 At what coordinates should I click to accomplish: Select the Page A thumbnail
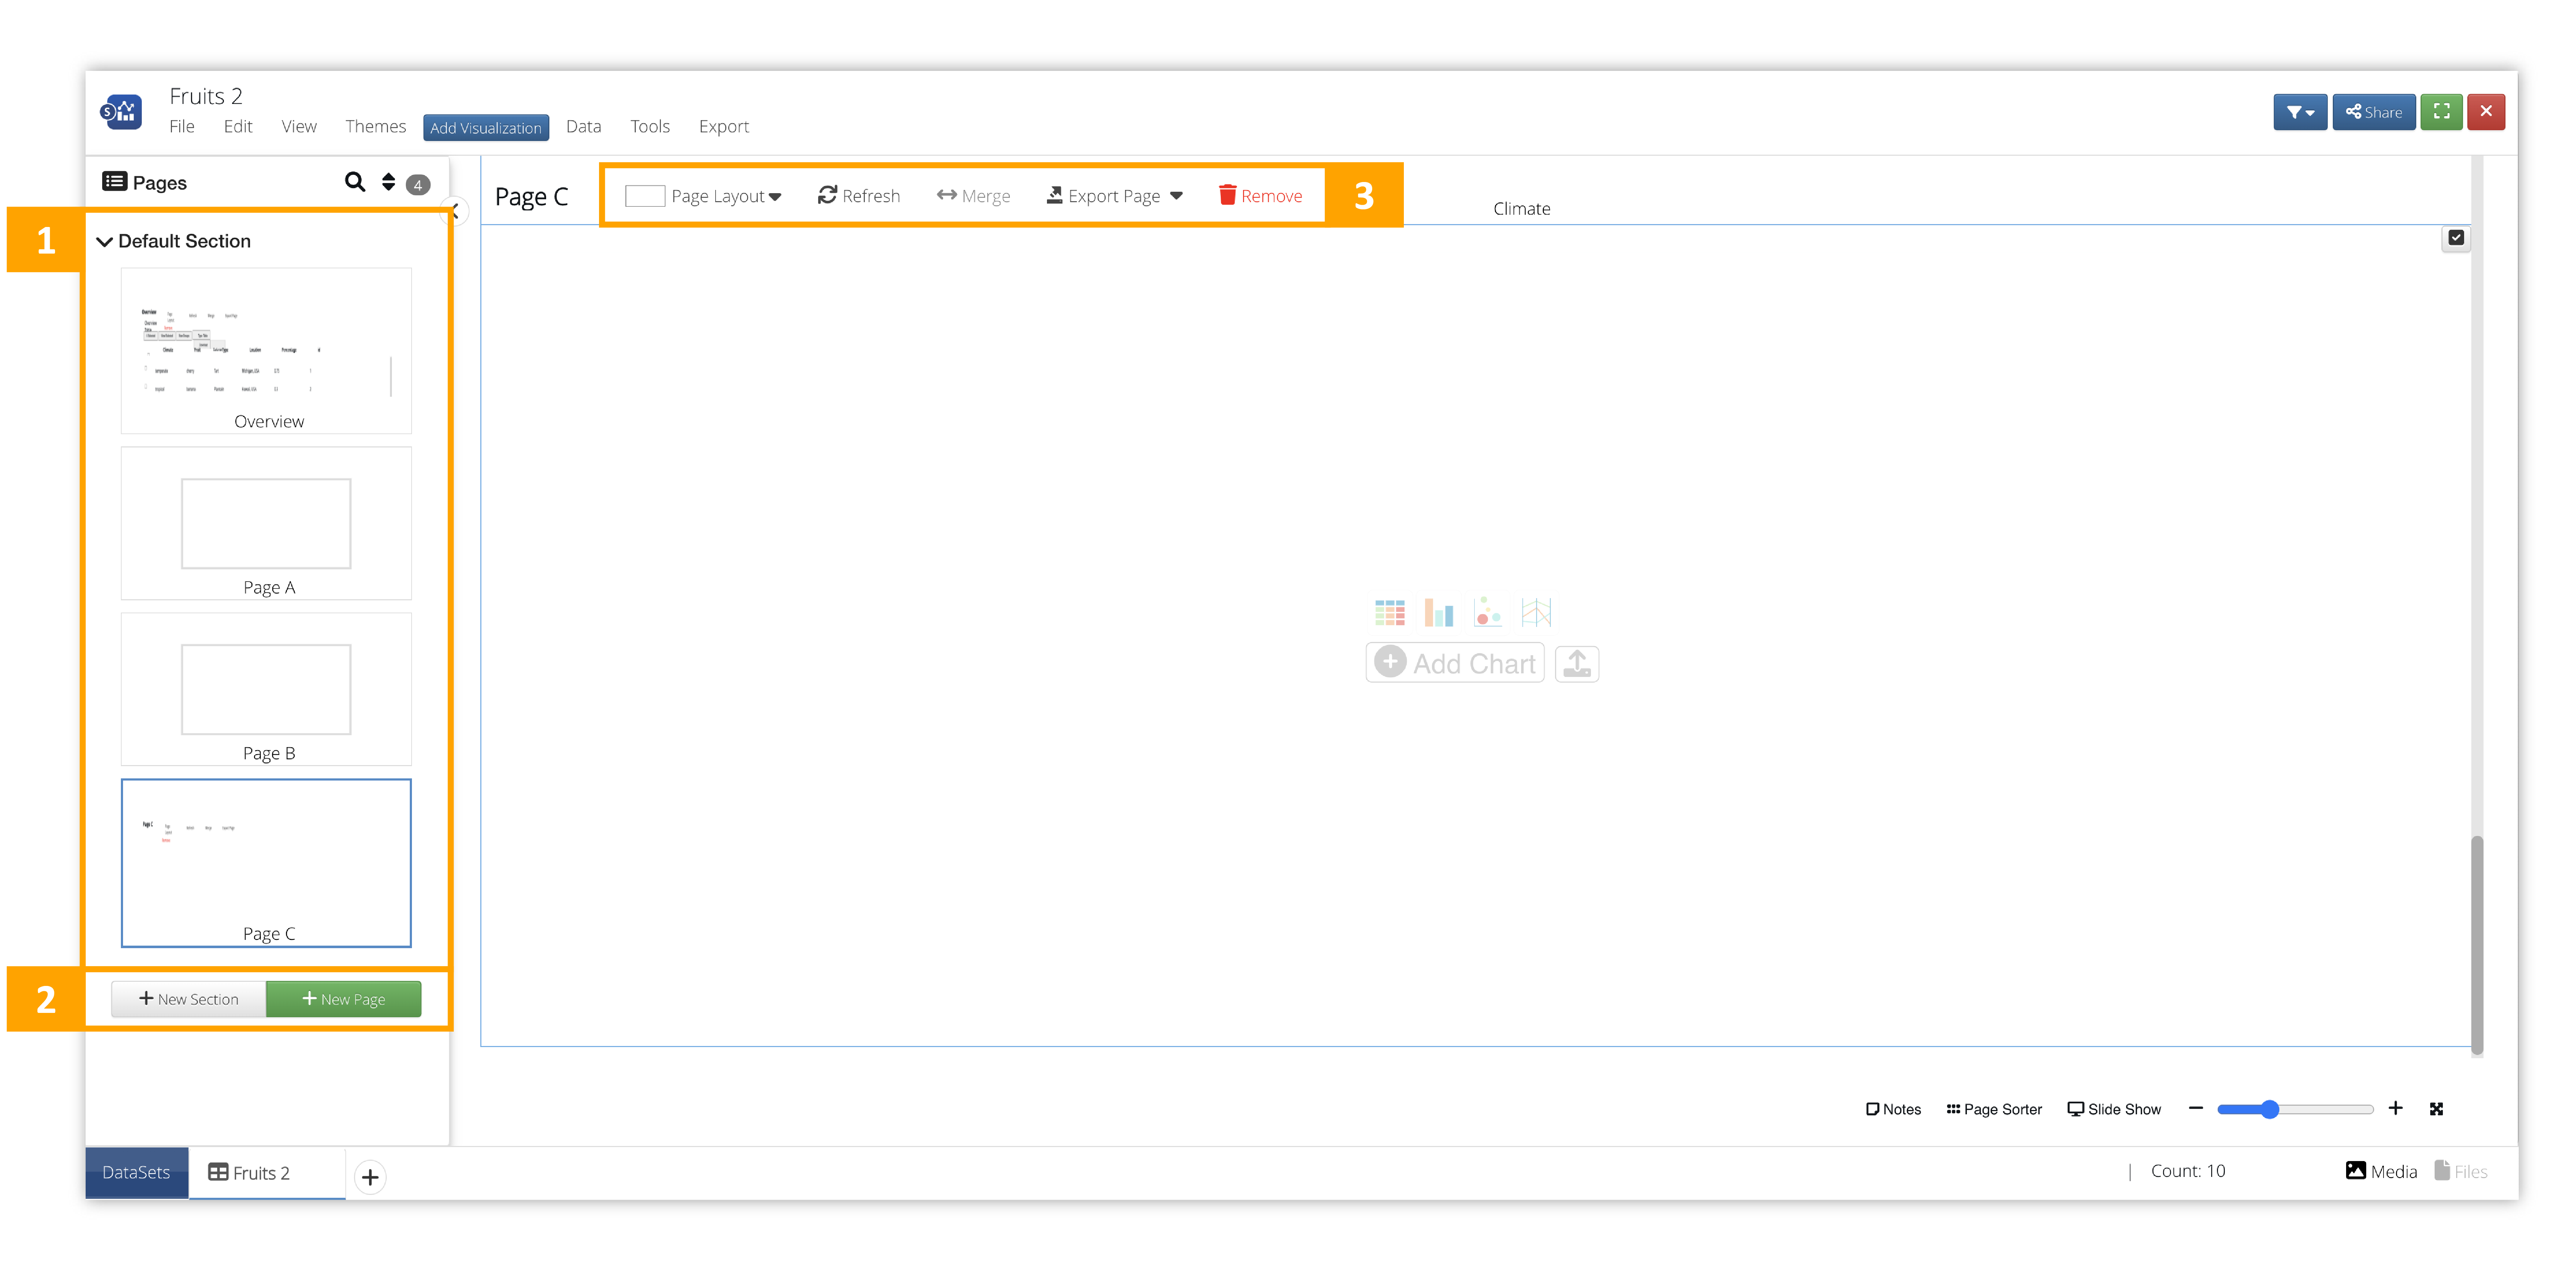(x=266, y=523)
